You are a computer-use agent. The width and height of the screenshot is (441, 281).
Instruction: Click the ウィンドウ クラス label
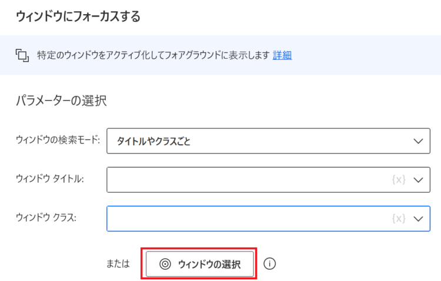point(46,218)
